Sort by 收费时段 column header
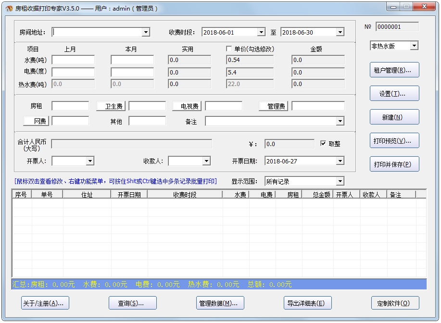 tap(185, 195)
